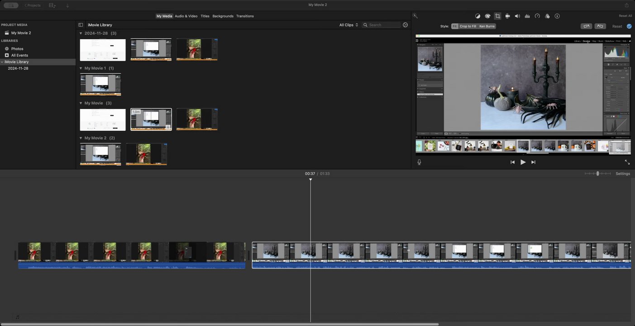This screenshot has height=326, width=635.
Task: Open the Photos library
Action: point(17,48)
